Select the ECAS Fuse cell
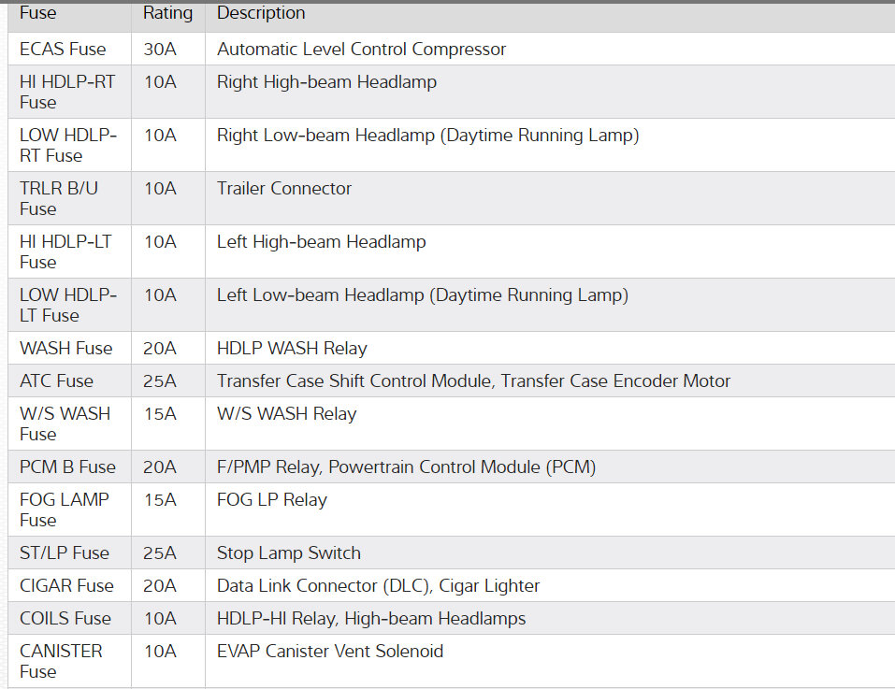This screenshot has height=689, width=895. [63, 49]
